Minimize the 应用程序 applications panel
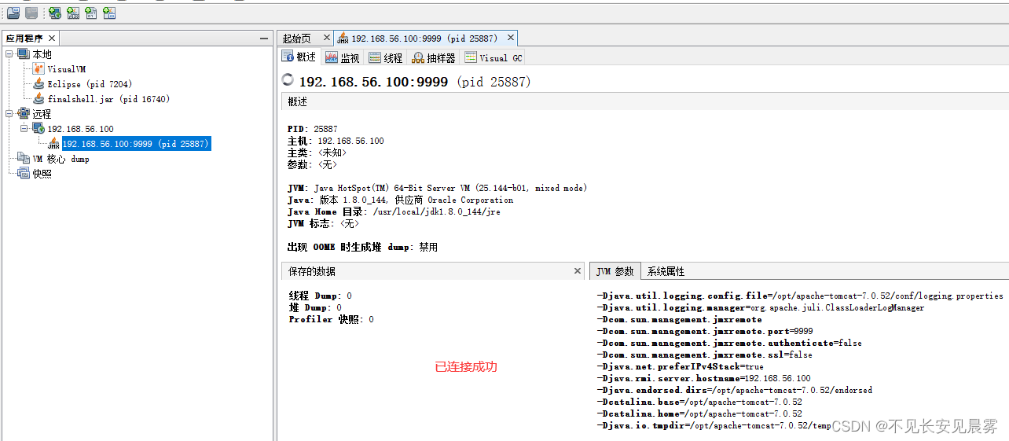1009x441 pixels. 264,39
